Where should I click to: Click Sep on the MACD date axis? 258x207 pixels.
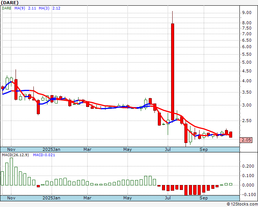point(204,198)
